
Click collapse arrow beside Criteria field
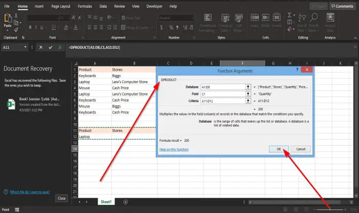click(248, 101)
